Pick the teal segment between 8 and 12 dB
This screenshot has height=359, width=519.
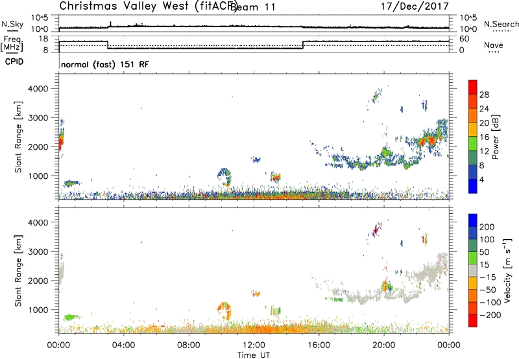pos(473,158)
